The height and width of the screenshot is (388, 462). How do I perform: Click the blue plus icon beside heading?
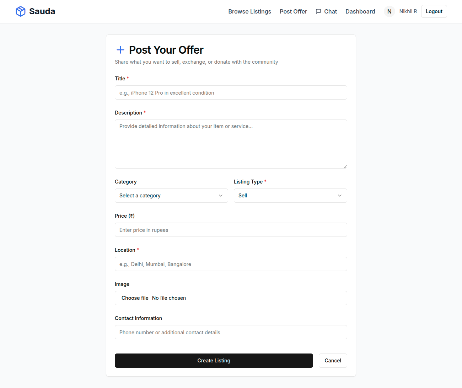pyautogui.click(x=120, y=50)
